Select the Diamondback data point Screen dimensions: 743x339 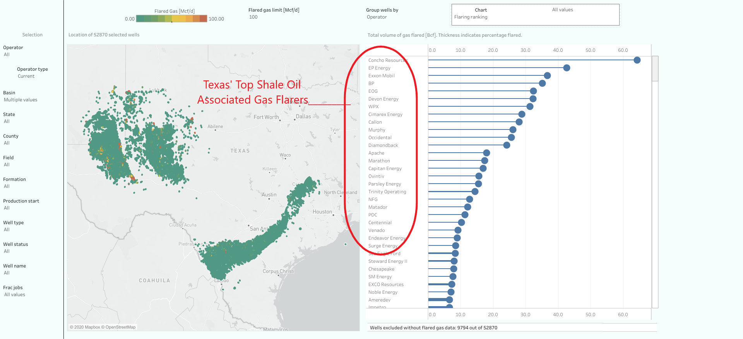coord(507,145)
